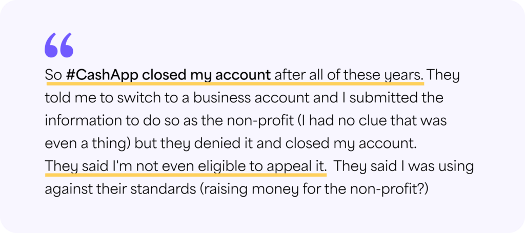Click the purple quotation mark icon

coord(59,46)
